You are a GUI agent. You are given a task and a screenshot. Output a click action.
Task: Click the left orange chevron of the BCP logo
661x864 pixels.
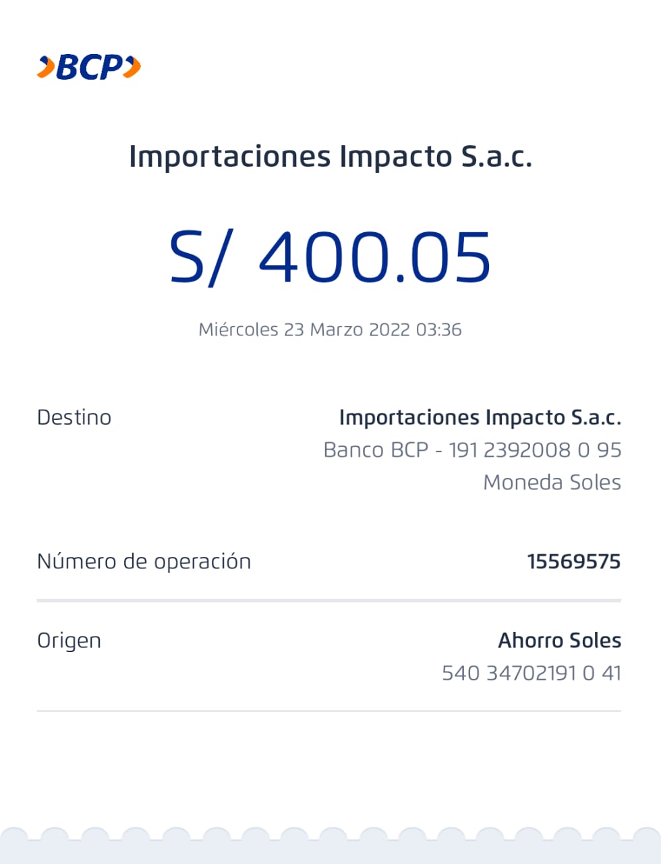click(x=46, y=67)
